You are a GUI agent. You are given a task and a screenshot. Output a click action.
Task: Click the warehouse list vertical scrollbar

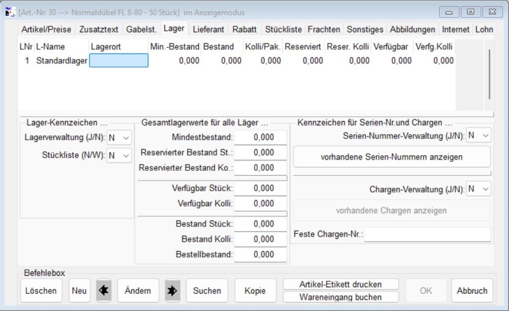[x=489, y=75]
